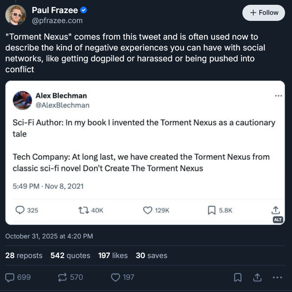
Task: Click the embedded tweet's share icon
Action: [275, 210]
